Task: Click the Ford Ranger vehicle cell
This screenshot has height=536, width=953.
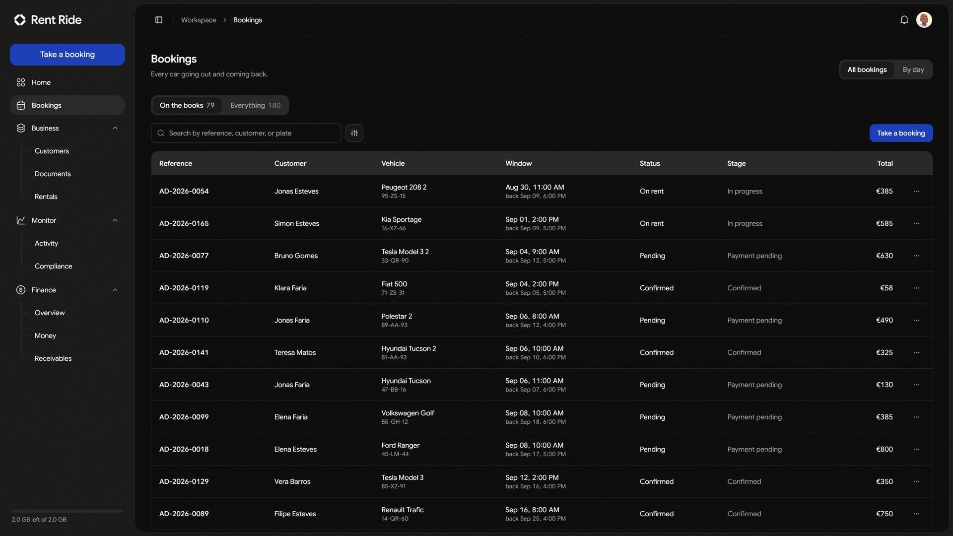Action: click(x=400, y=449)
